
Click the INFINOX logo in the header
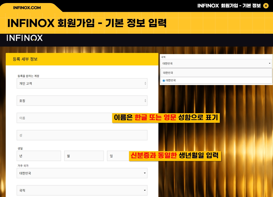point(25,38)
